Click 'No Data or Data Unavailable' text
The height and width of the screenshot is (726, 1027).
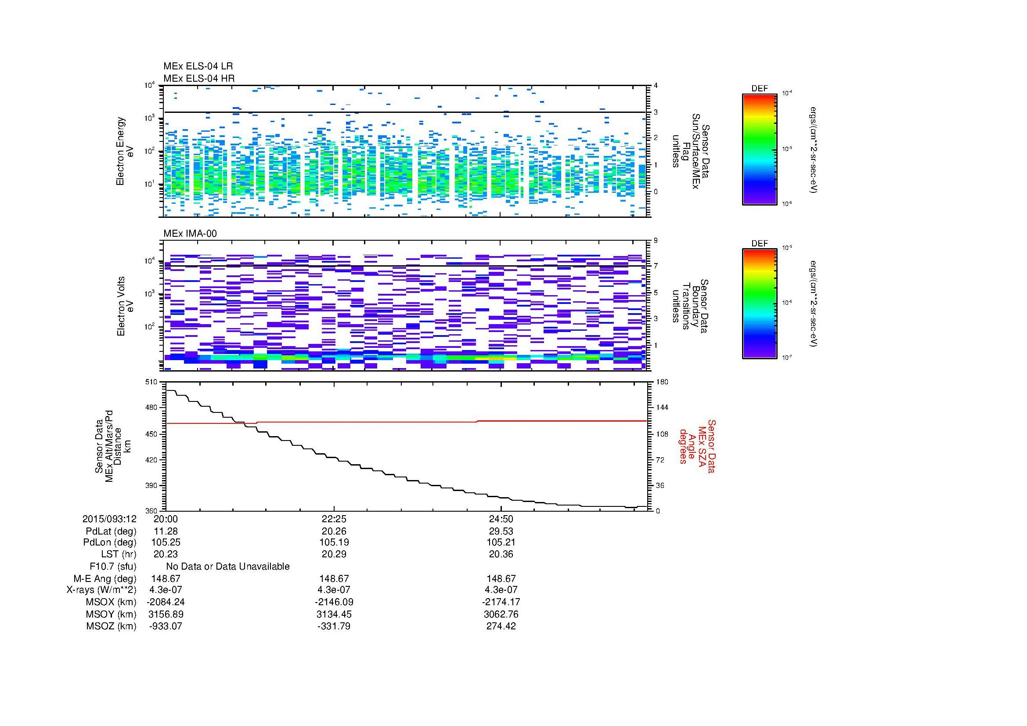pos(228,566)
